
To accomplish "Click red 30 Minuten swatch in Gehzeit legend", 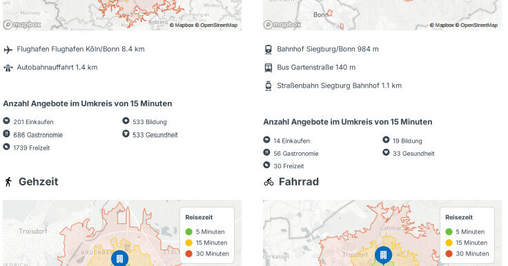I will click(x=189, y=254).
